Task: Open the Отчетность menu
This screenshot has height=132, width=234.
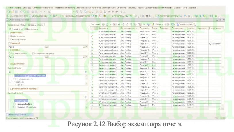Action: pos(122,8)
